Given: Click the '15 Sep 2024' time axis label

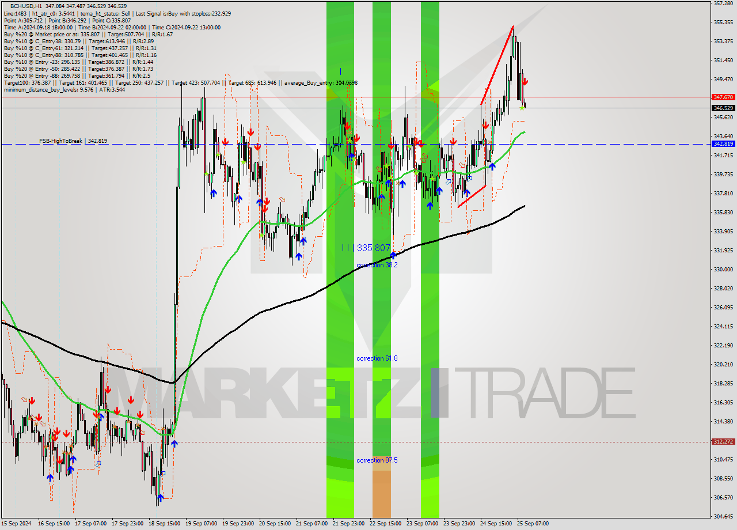Looking at the screenshot, I should click(16, 524).
